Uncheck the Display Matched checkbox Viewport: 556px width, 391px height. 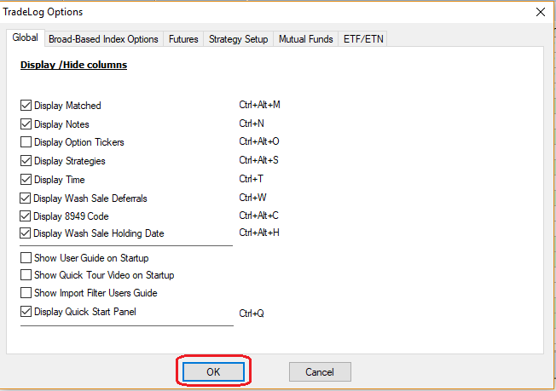26,105
